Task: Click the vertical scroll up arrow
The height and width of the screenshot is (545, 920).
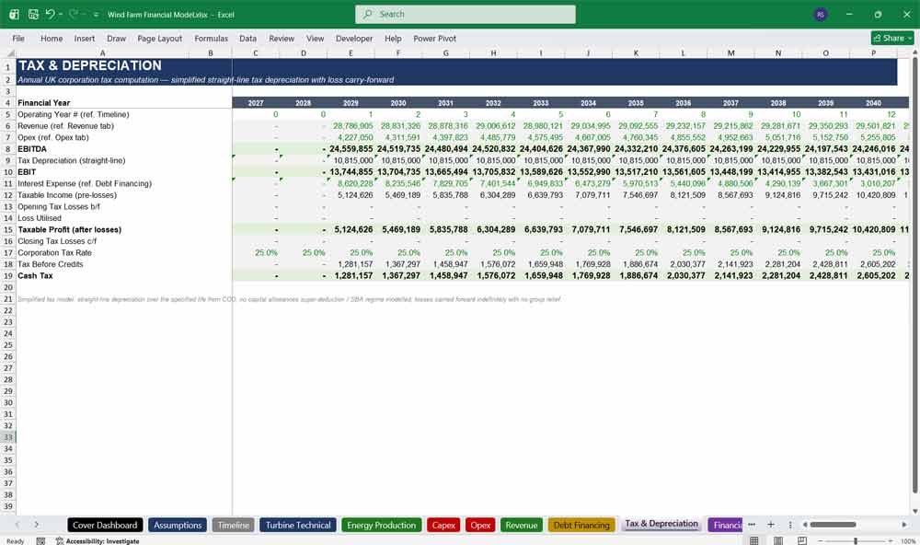Action: [914, 52]
